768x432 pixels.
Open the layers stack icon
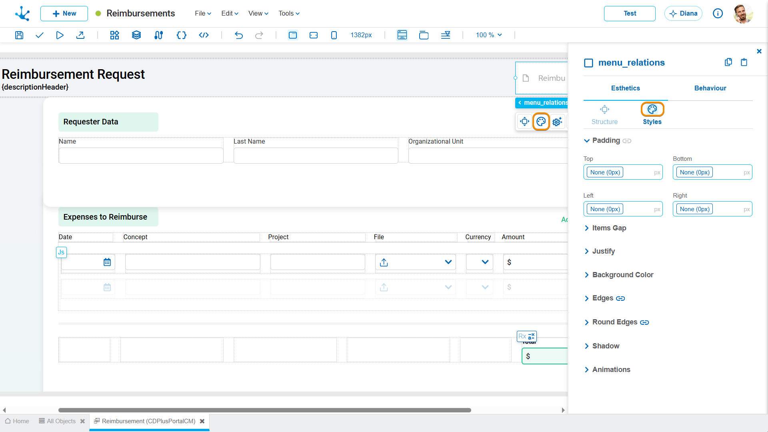tap(136, 35)
